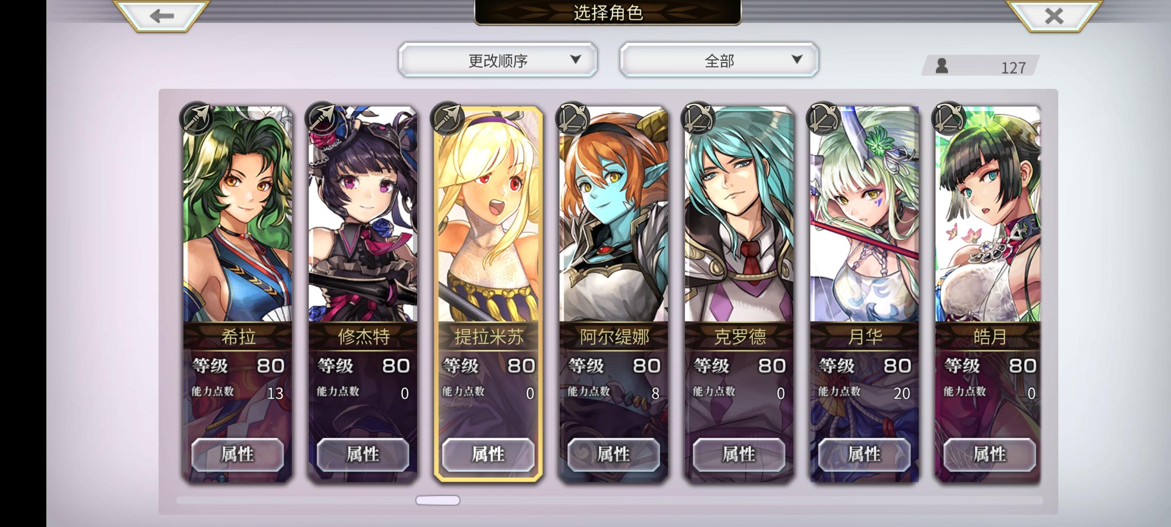Select the 提拉米苏 character portrait

coord(488,214)
